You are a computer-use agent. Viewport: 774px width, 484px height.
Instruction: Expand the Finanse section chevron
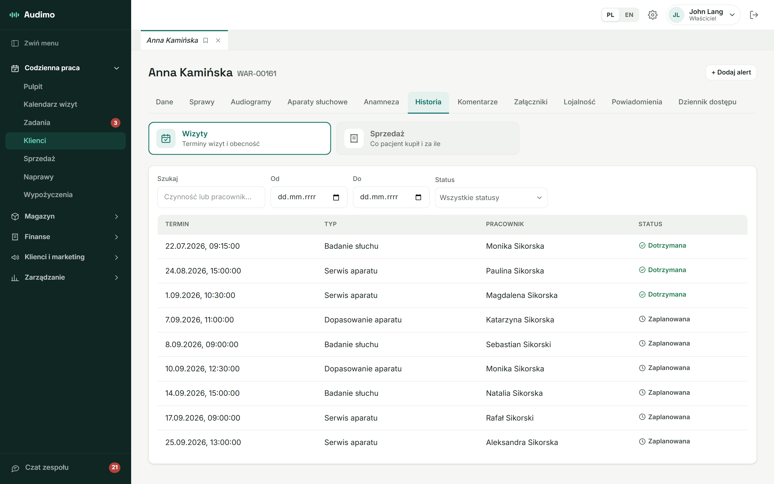pos(116,237)
